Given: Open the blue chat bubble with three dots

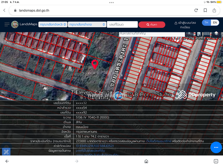Looking at the screenshot, I should pos(216,148).
